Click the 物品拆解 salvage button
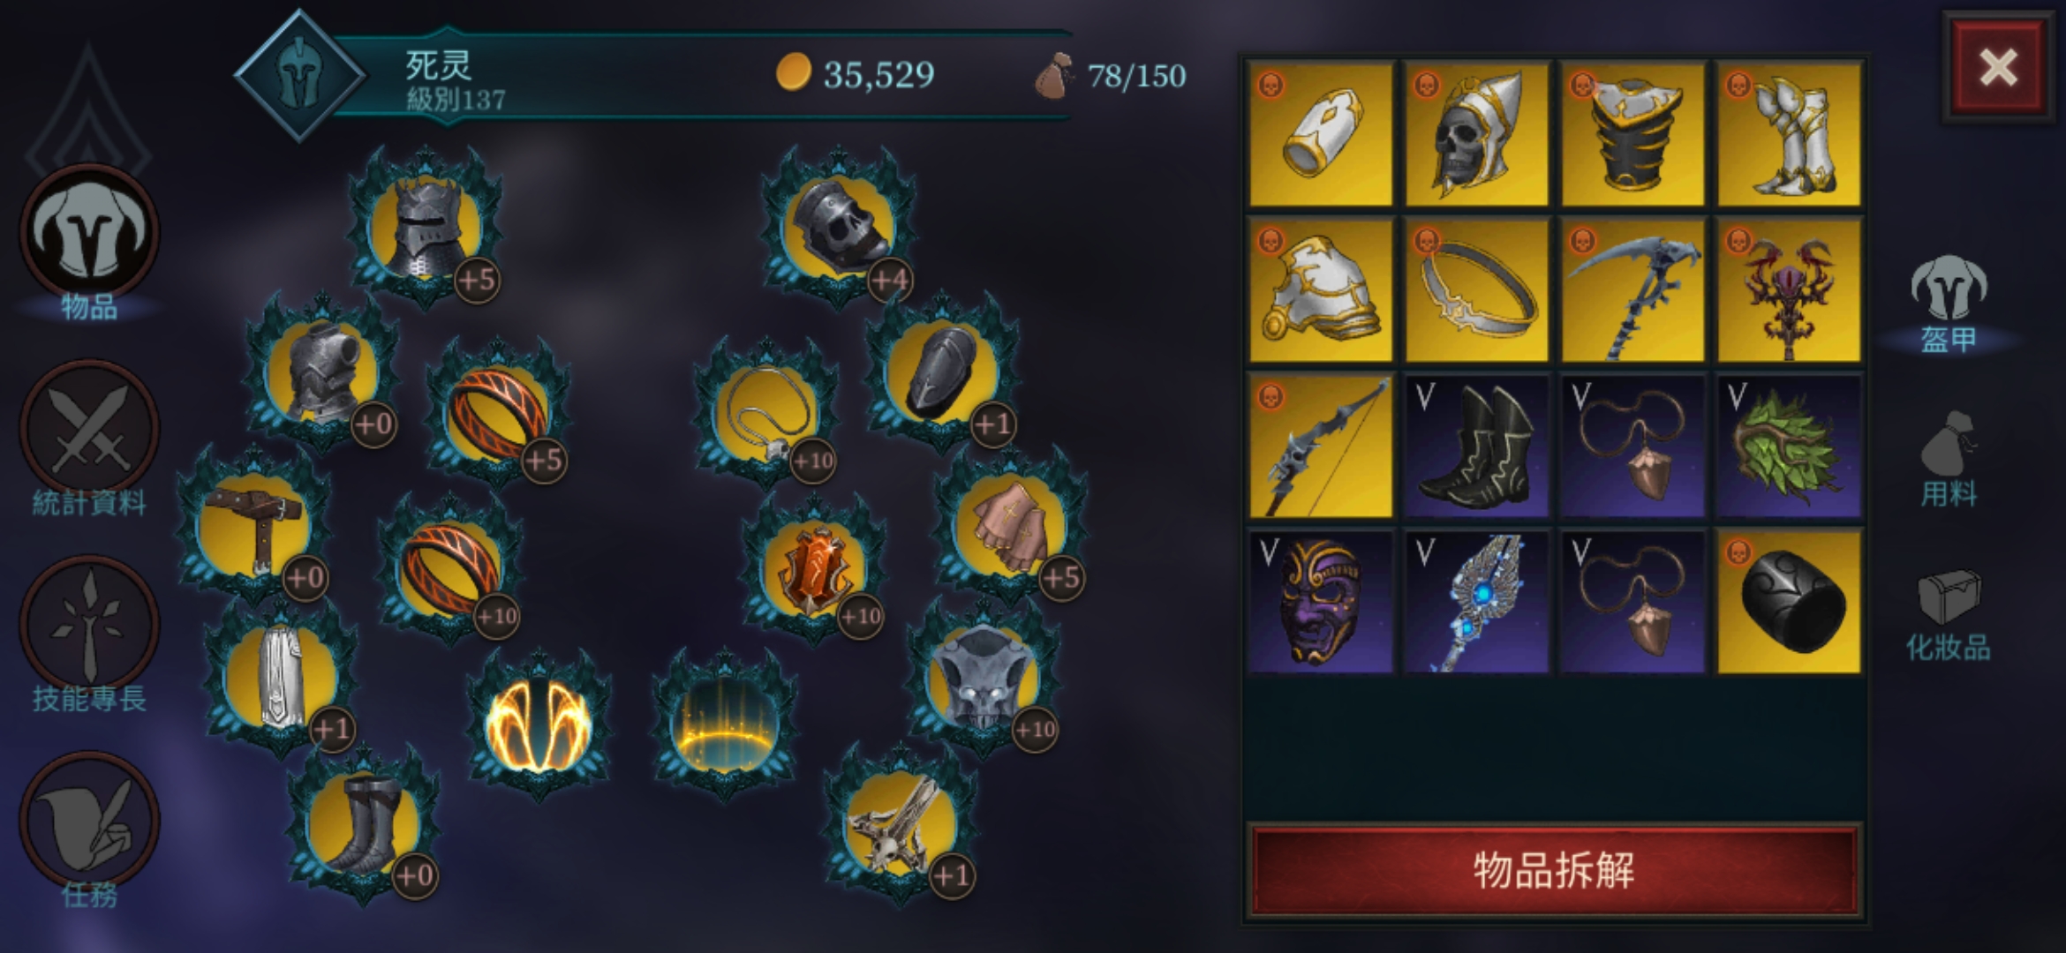The image size is (2066, 953). [1554, 870]
